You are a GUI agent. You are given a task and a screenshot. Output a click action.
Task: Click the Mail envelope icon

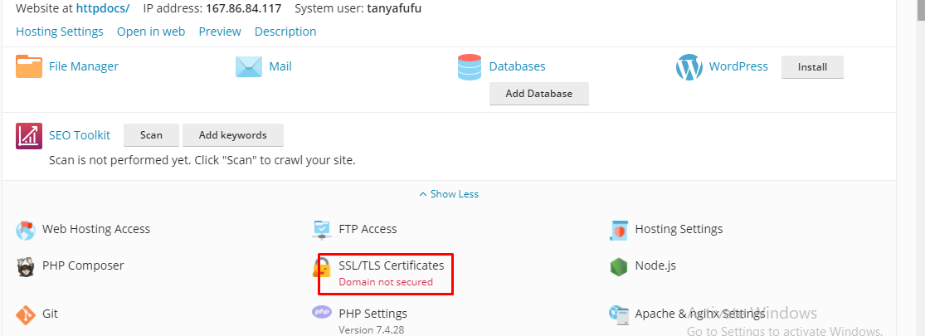[x=249, y=66]
